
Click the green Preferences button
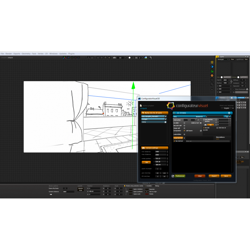(180, 176)
